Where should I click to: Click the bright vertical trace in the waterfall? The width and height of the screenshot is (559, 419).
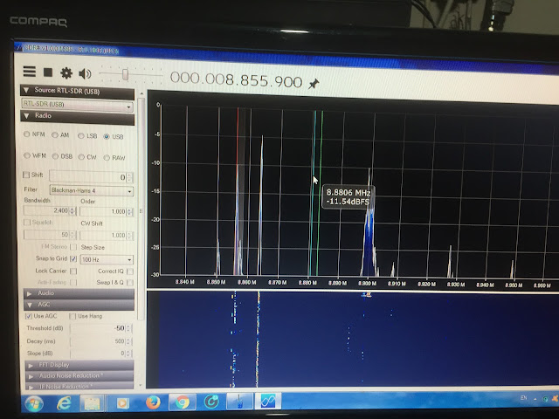(x=259, y=339)
